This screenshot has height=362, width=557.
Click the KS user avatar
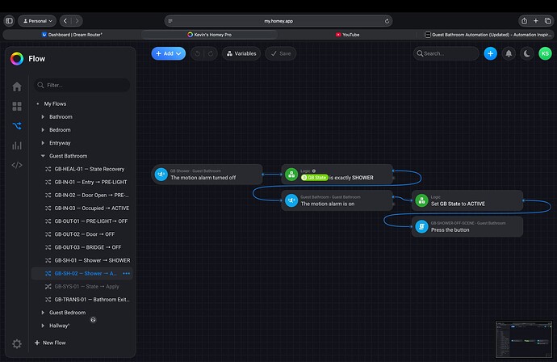[x=545, y=53]
